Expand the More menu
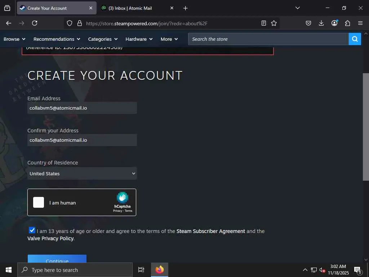The image size is (369, 277). coord(169,39)
